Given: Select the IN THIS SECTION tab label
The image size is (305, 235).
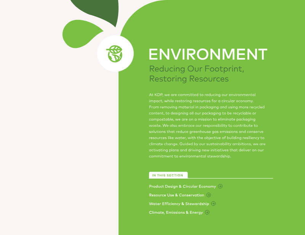Looking at the screenshot, I should [168, 175].
